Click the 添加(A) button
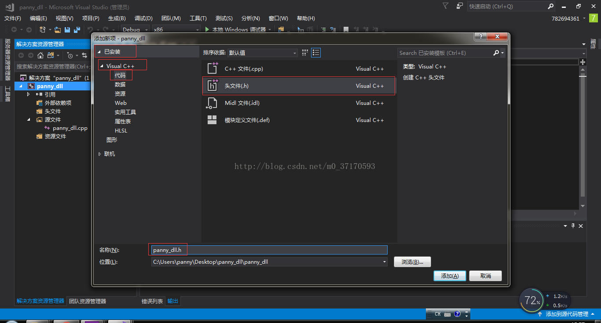 point(450,276)
